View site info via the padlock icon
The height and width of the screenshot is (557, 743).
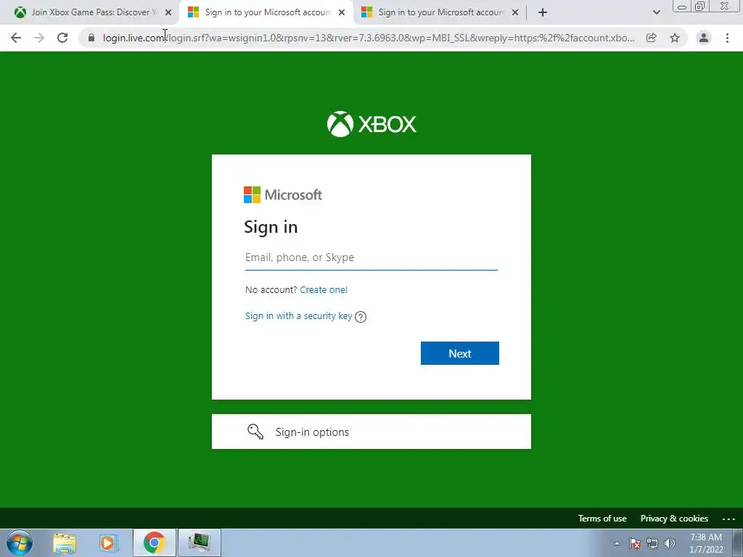point(91,38)
